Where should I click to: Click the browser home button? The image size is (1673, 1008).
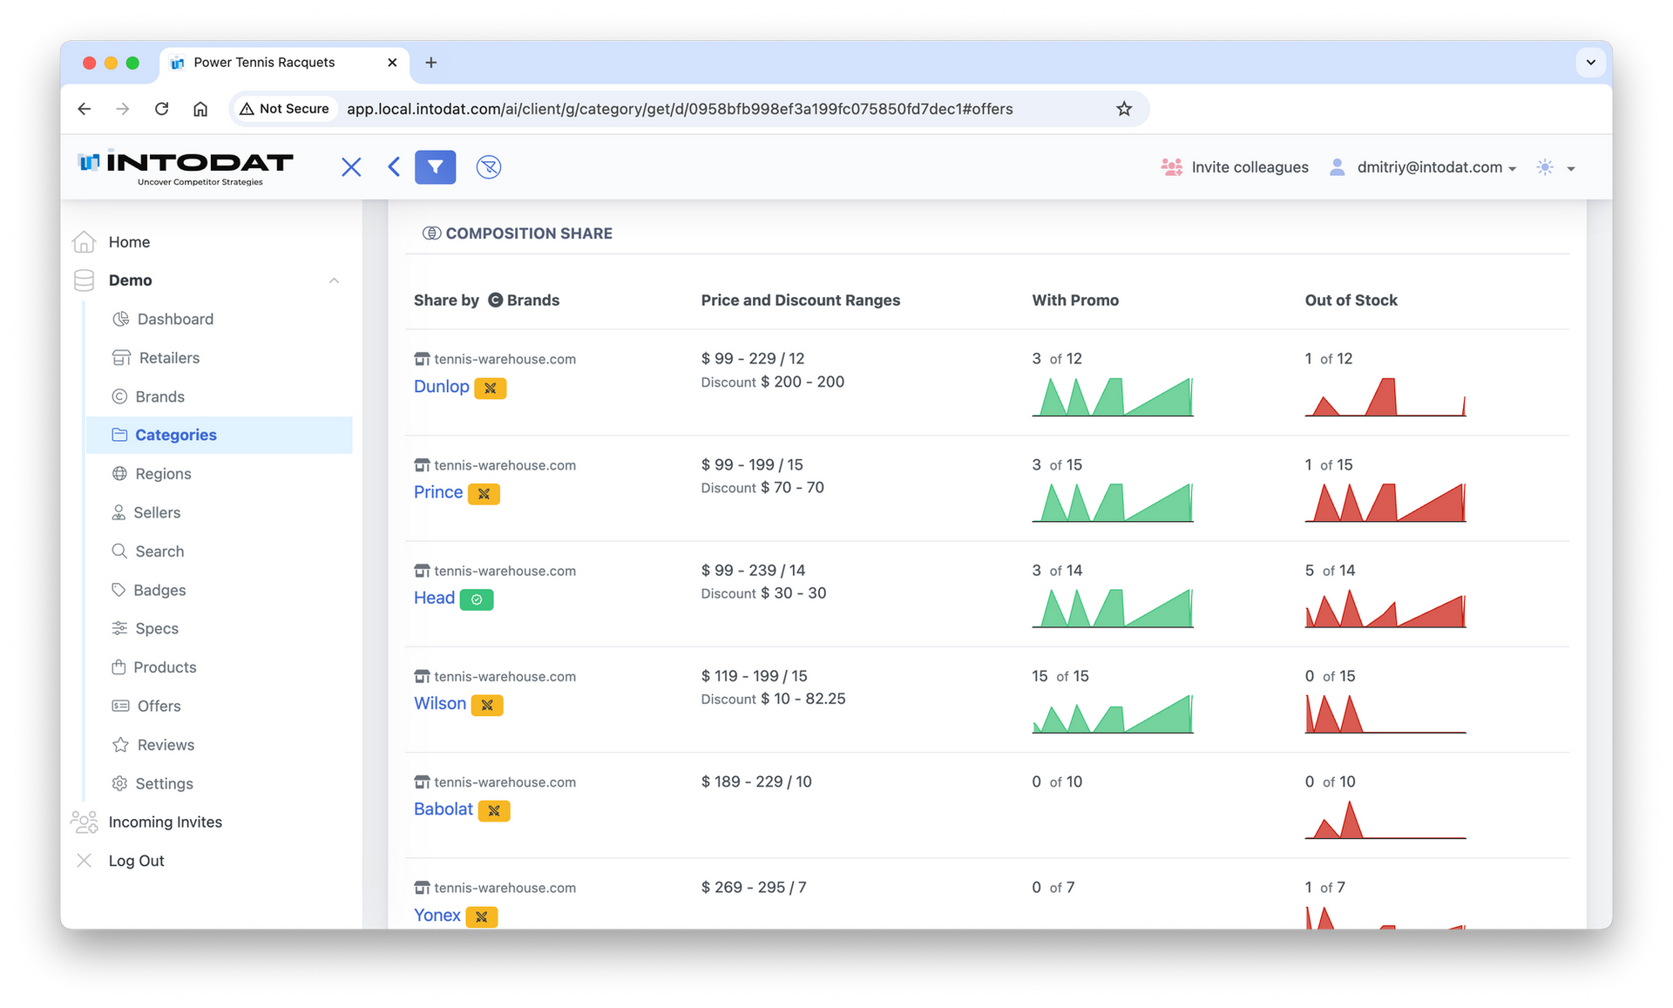point(200,109)
